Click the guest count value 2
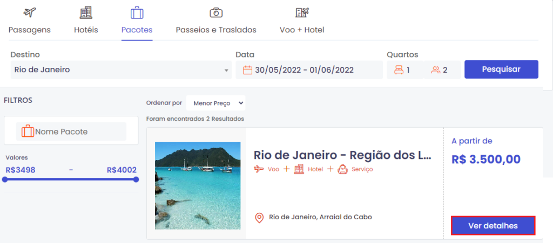 point(445,70)
